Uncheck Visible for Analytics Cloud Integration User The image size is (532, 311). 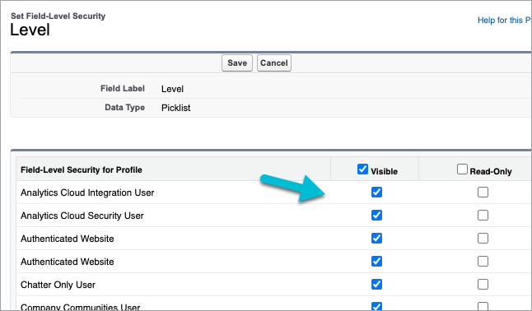pyautogui.click(x=376, y=193)
